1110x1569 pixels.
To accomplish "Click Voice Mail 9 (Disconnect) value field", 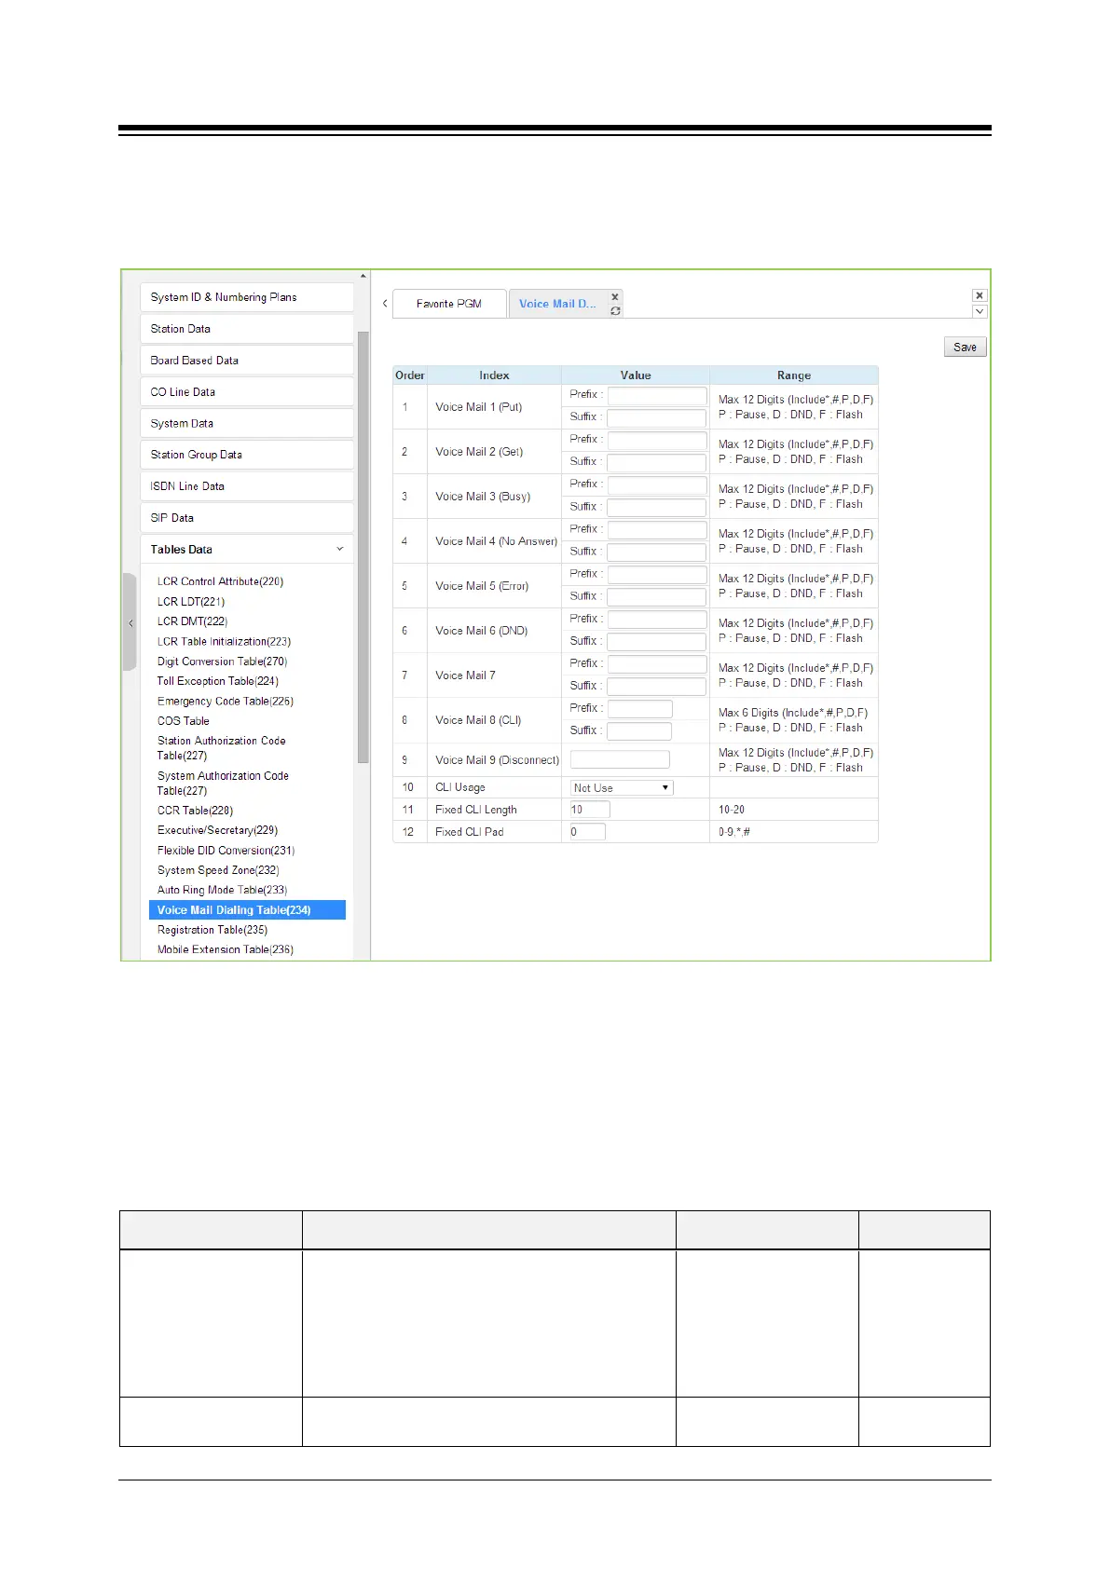I will pos(620,759).
